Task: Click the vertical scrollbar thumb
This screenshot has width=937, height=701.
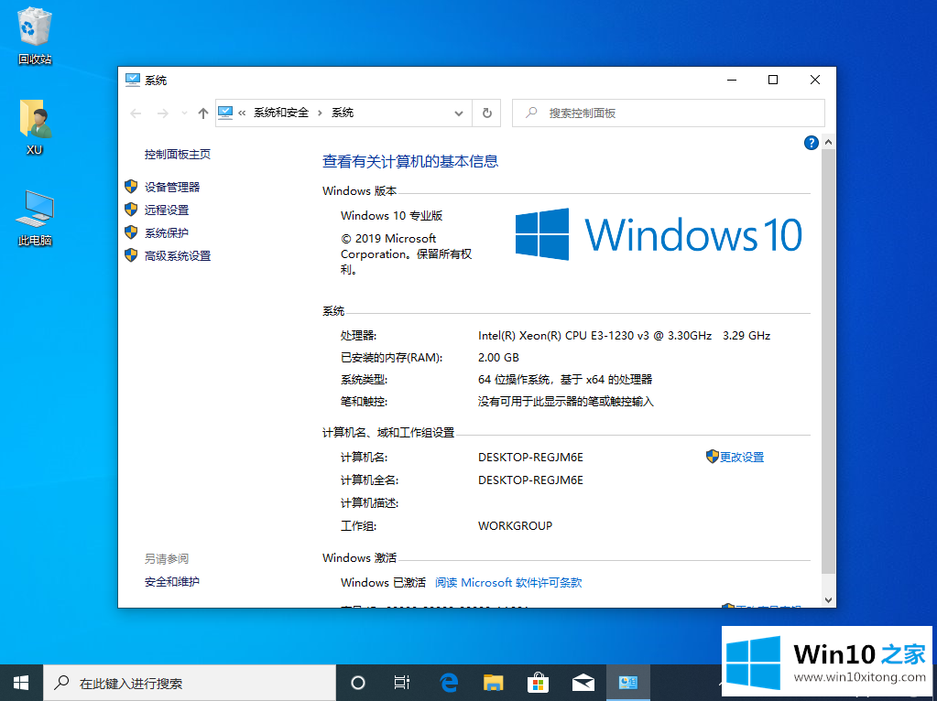Action: (x=828, y=361)
